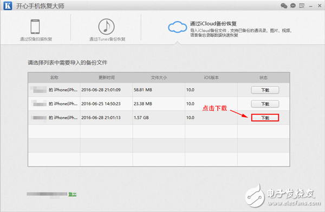Close the recovery app window

coord(320,6)
